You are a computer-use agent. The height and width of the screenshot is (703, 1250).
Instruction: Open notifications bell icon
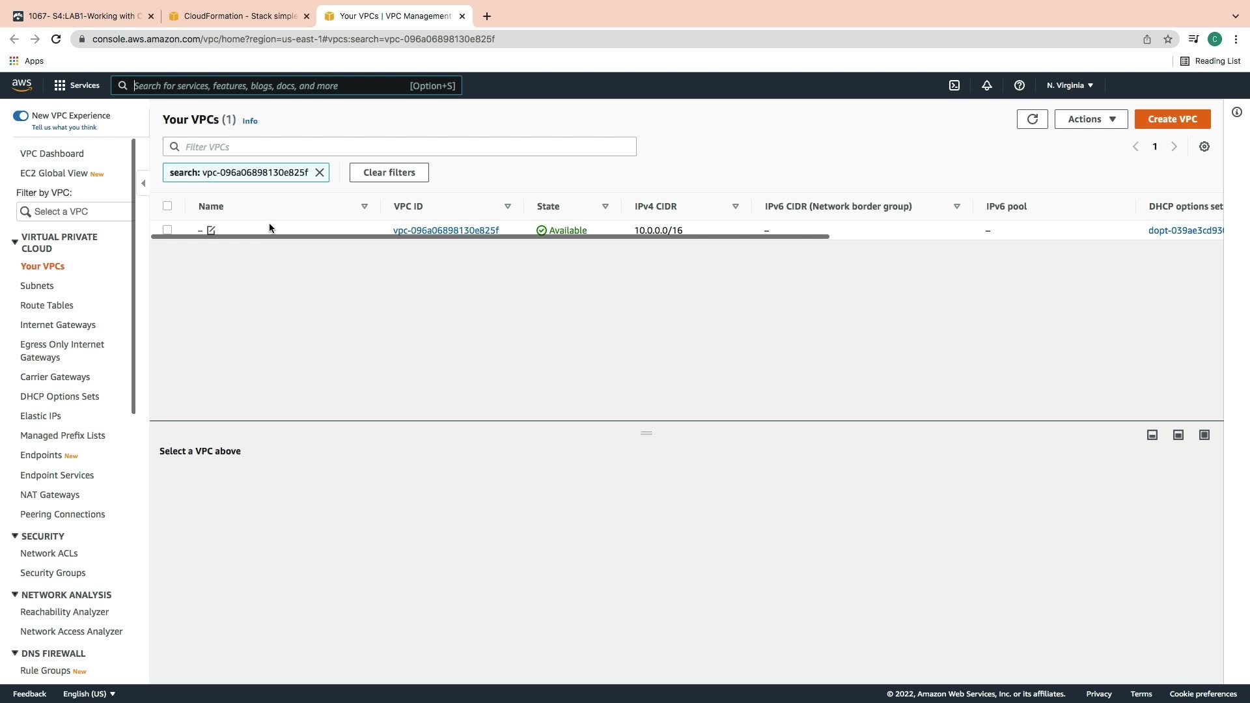coord(987,85)
